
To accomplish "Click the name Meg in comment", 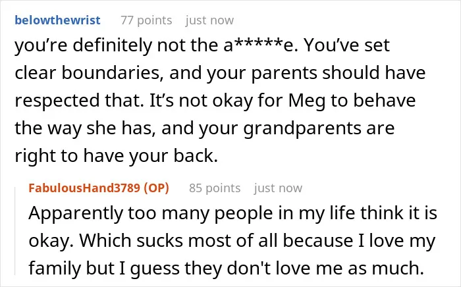I will point(307,101).
